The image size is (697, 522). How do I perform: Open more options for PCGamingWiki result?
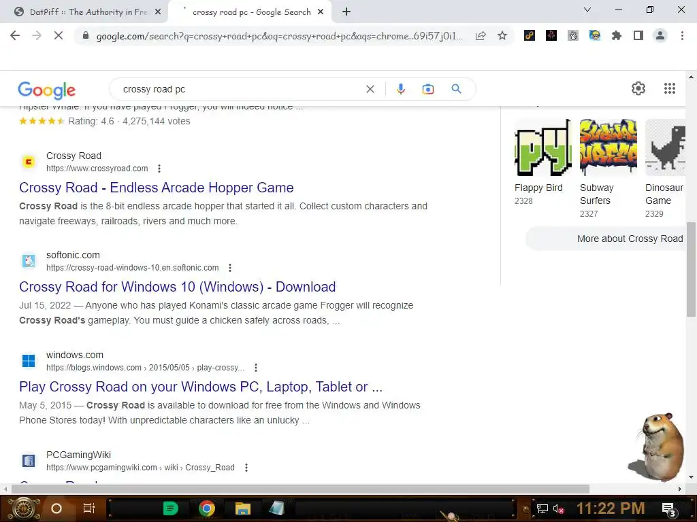(246, 468)
